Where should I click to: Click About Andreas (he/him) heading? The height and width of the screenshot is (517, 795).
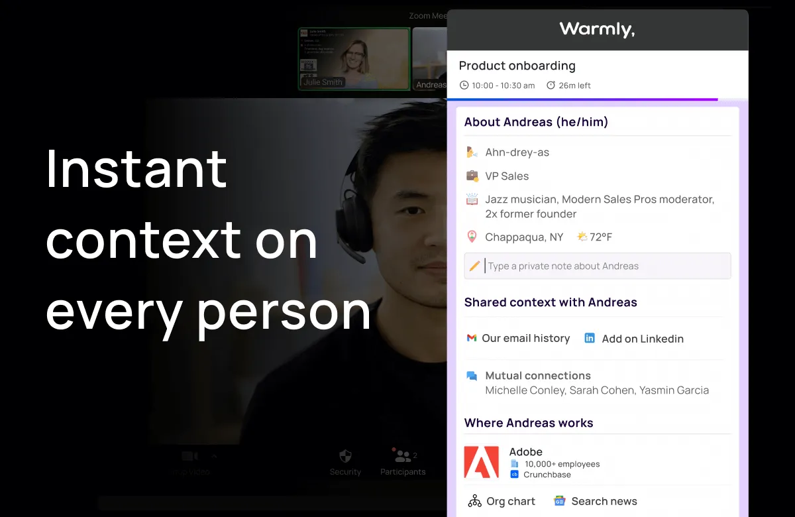[x=536, y=122]
